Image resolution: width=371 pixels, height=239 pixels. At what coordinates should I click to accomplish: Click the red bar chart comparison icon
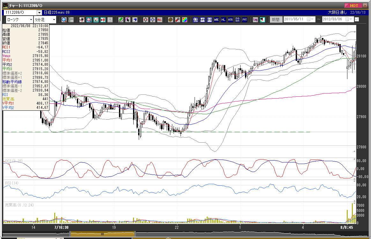(96, 20)
